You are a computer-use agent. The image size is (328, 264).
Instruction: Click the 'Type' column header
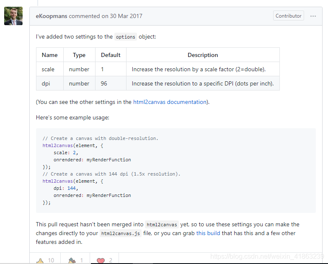point(79,55)
